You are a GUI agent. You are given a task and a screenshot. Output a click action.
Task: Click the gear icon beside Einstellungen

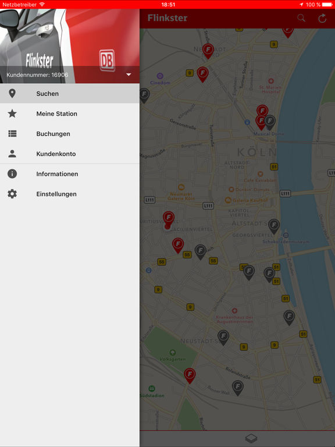(12, 194)
